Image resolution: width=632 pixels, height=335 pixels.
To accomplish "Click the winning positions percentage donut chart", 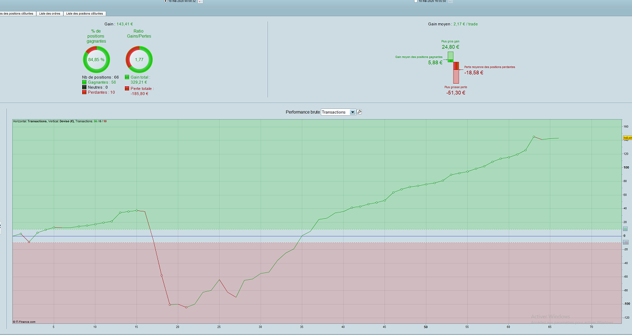I will [96, 60].
